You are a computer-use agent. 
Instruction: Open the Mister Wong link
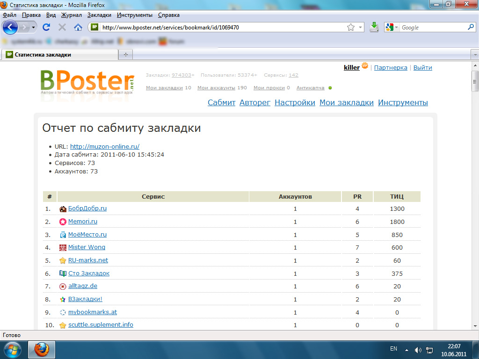87,247
